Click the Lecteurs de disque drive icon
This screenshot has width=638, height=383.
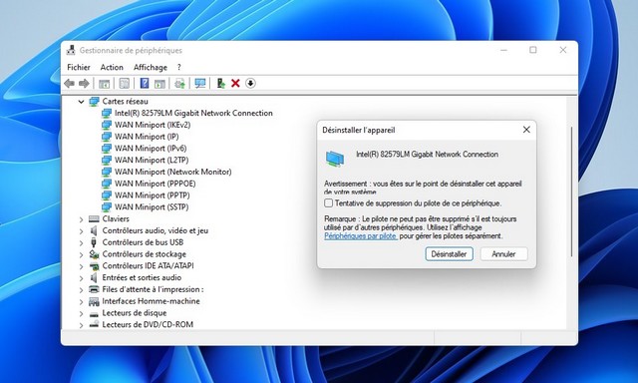[x=94, y=314]
